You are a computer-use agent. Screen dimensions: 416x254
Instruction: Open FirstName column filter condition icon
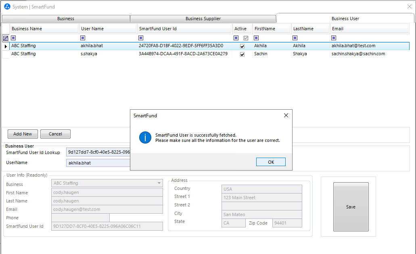(x=256, y=38)
